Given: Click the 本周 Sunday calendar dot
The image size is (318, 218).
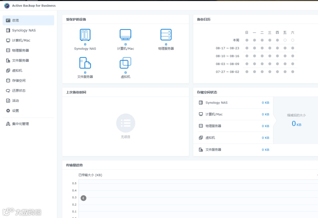Looking at the screenshot, I should [x=247, y=40].
